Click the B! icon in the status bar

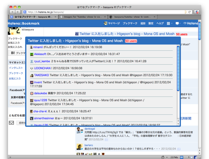(x=182, y=157)
